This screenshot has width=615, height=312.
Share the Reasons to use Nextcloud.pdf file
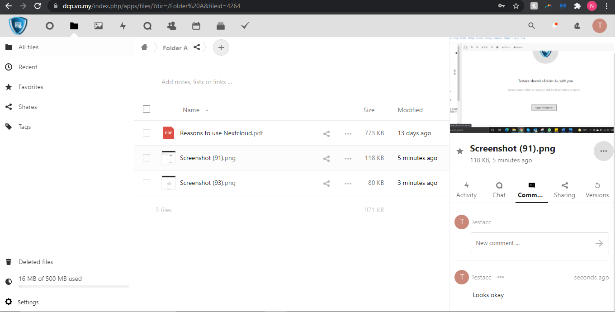tap(326, 133)
